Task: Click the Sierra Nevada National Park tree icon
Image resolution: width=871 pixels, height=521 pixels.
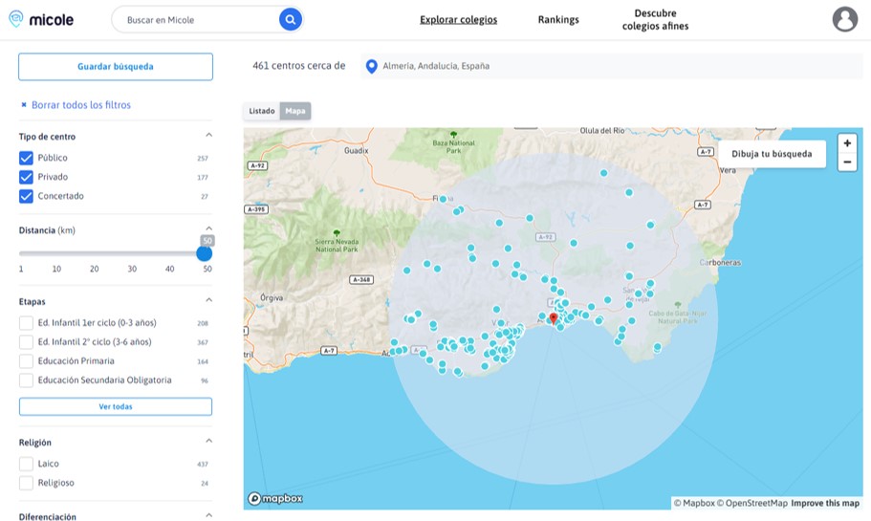Action: (337, 233)
